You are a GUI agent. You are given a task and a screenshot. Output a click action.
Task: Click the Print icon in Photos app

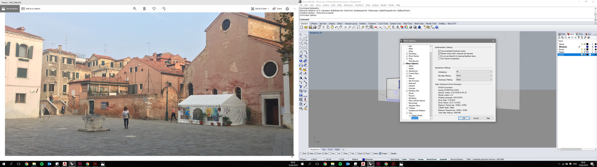coord(287,9)
